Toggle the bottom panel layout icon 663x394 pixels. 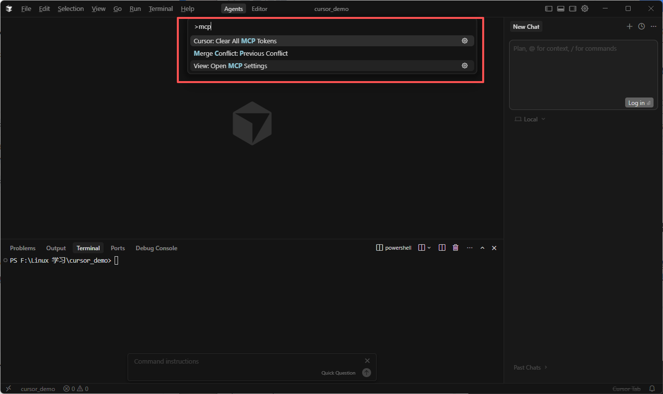561,9
